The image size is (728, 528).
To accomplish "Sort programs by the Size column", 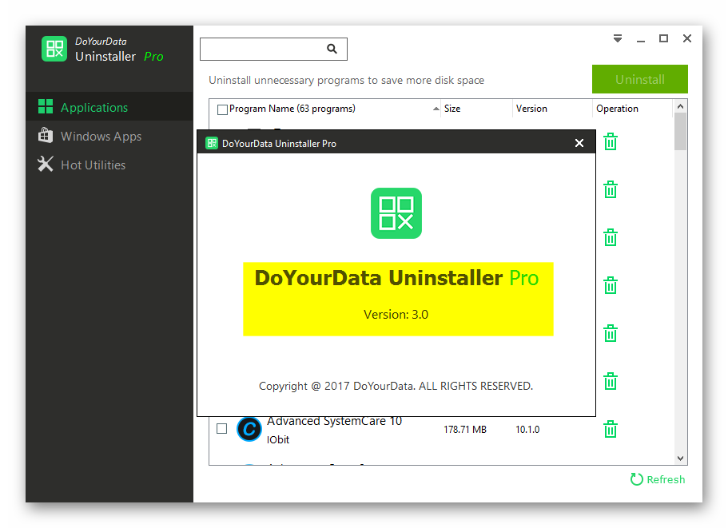I will tap(452, 109).
